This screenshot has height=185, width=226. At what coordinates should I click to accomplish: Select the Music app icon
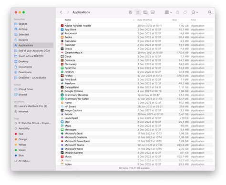pos(62,156)
